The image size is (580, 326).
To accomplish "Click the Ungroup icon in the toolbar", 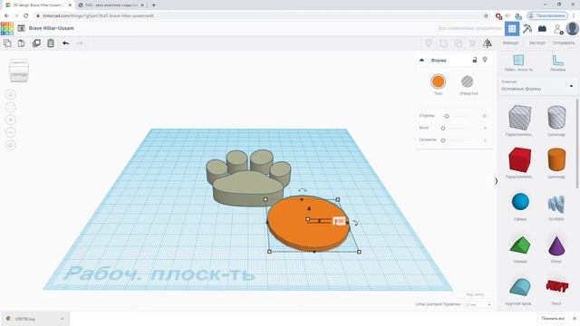I will click(x=459, y=43).
